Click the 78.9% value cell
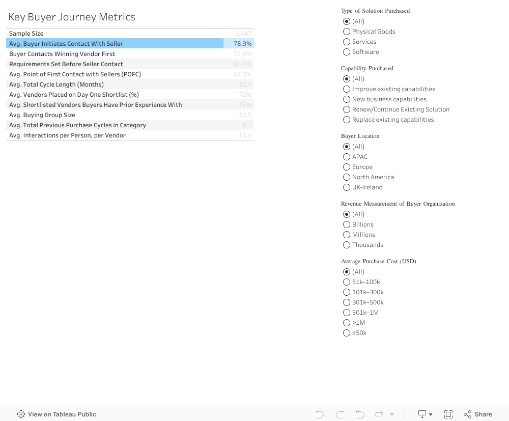 coord(239,43)
